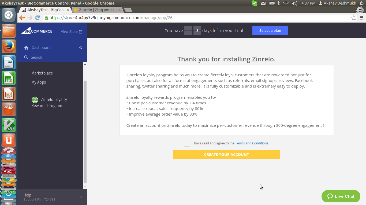Viewport: 366px width, 205px height.
Task: Close the AkshayTest tab
Action: pyautogui.click(x=68, y=10)
